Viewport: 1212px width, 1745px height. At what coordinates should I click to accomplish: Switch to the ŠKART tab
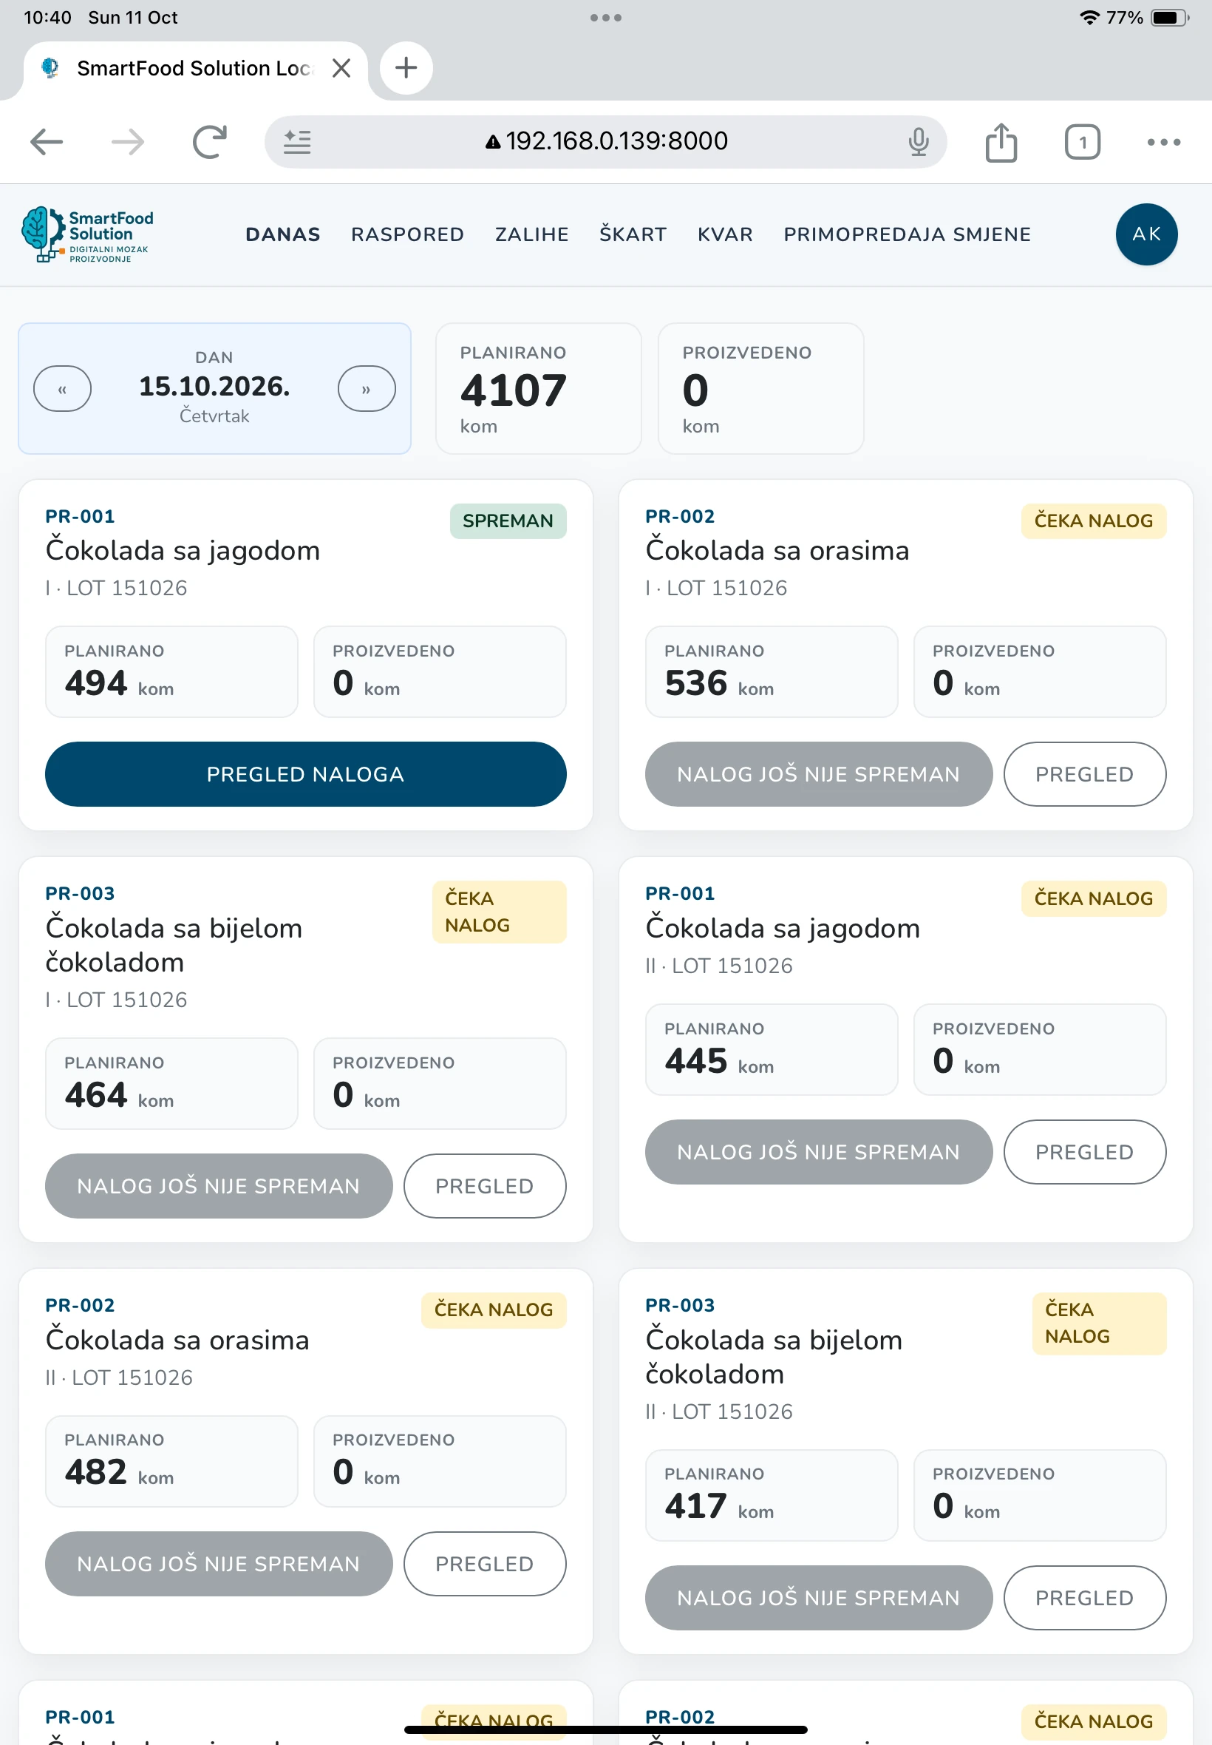[x=633, y=234]
